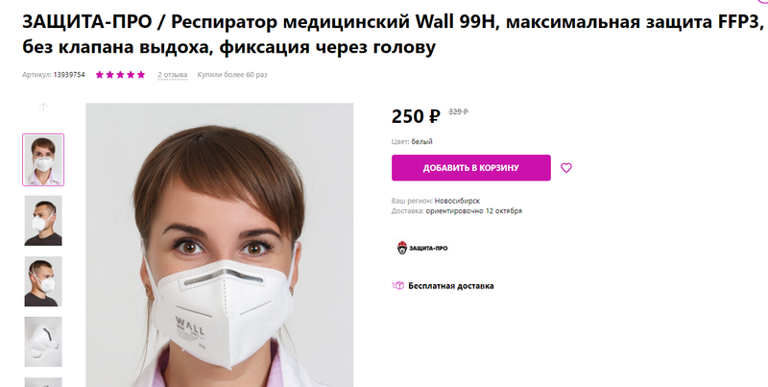Click the Бесплатная доставка text
The width and height of the screenshot is (768, 387).
click(x=451, y=286)
